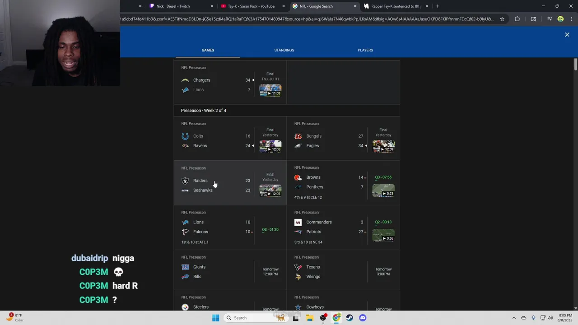Click the Panthers team logo
This screenshot has width=578, height=325.
pyautogui.click(x=298, y=187)
